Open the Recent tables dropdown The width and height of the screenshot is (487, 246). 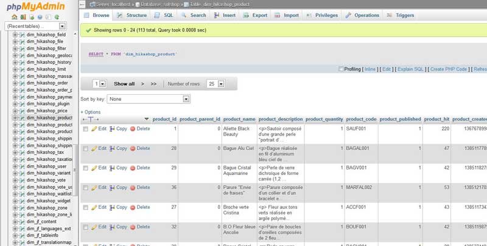[x=35, y=26]
